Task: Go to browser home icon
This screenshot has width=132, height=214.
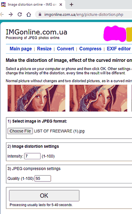Action: 29,14
